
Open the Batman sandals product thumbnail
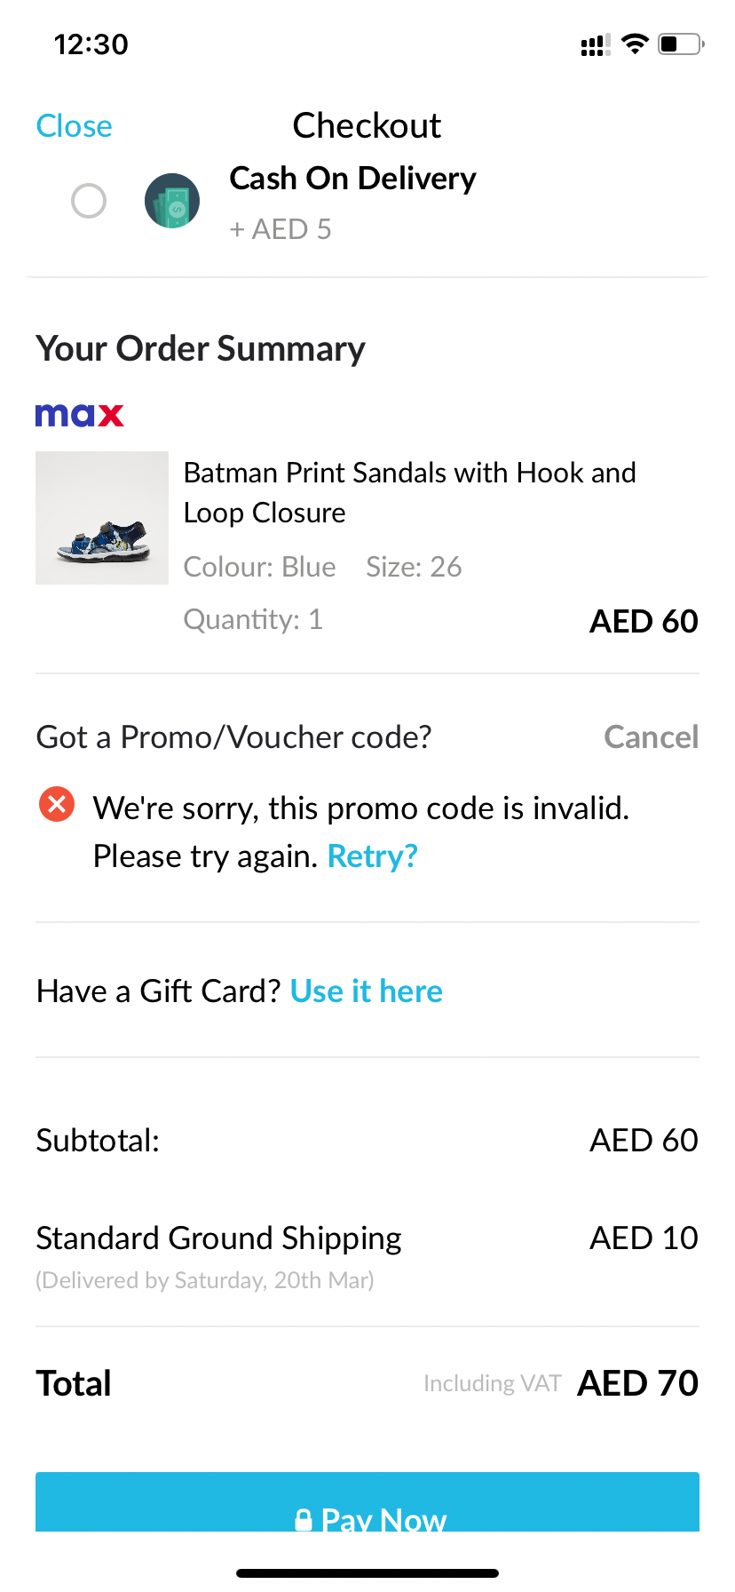[x=102, y=518]
